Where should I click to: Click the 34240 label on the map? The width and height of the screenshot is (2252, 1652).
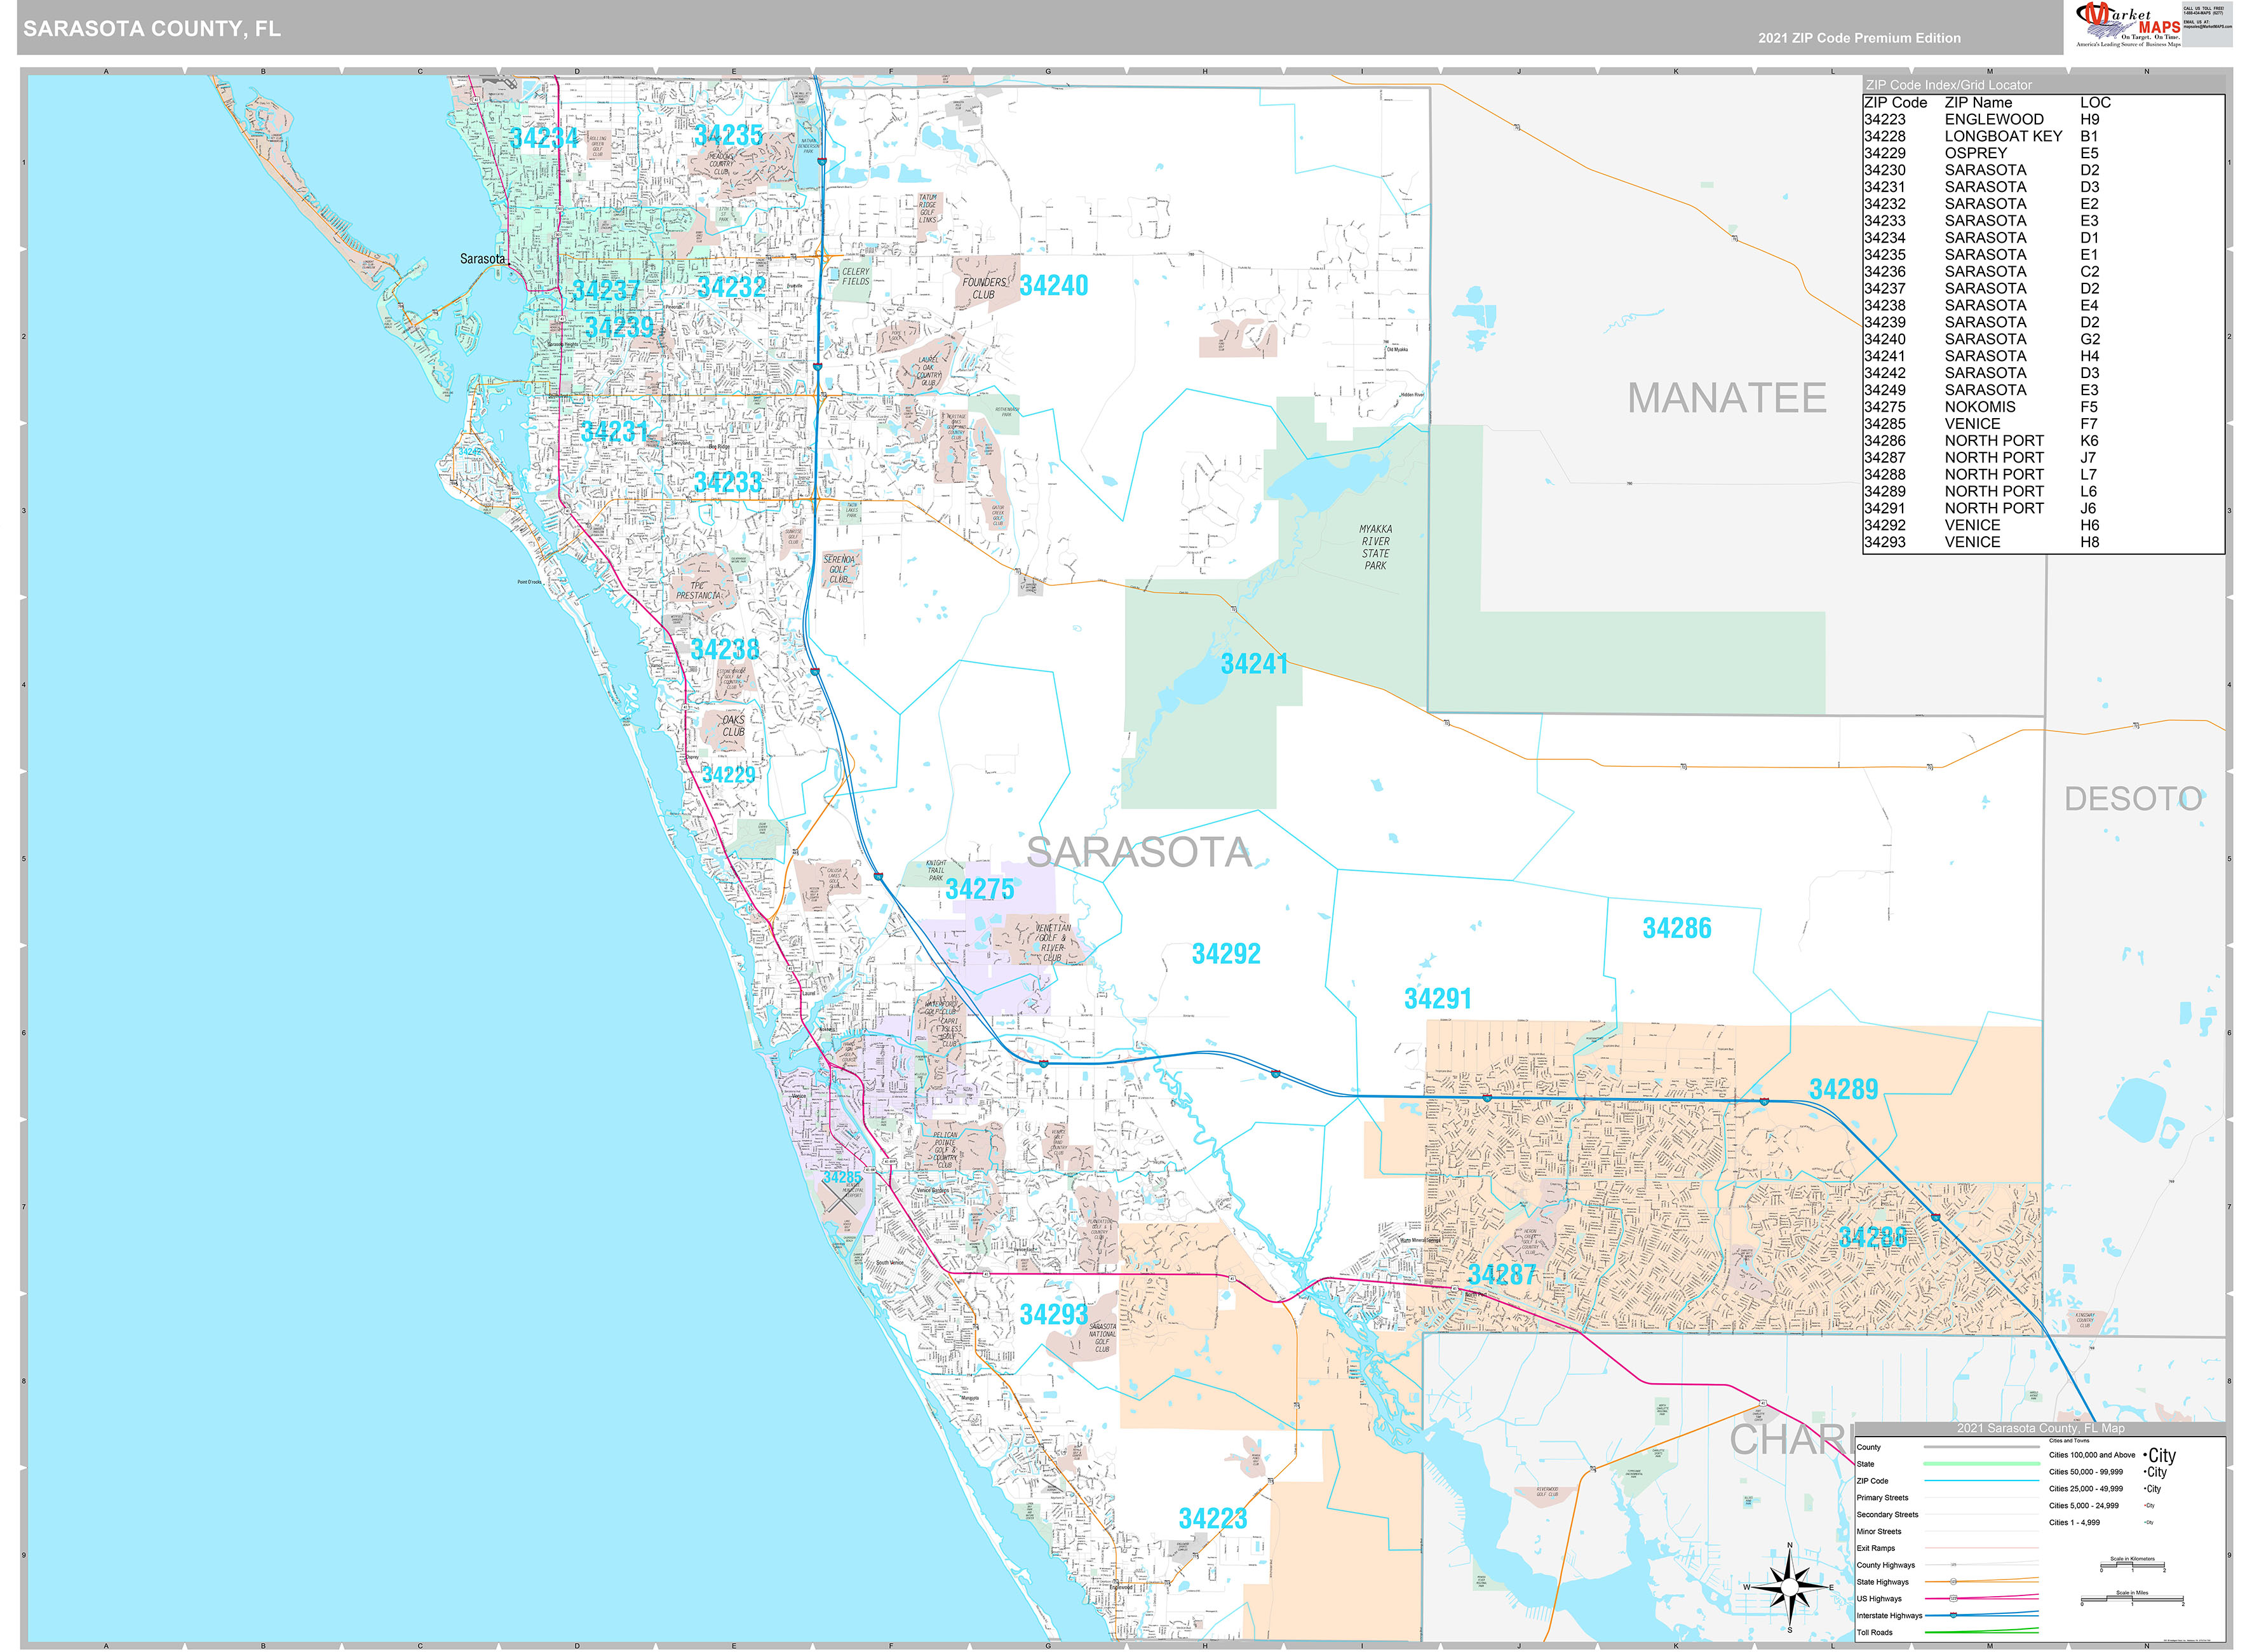coord(1053,286)
